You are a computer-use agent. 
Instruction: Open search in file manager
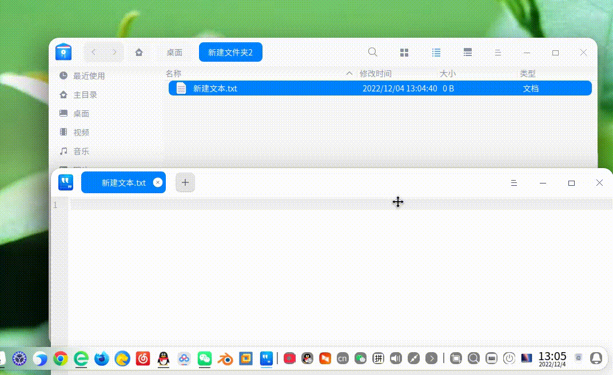click(x=373, y=52)
